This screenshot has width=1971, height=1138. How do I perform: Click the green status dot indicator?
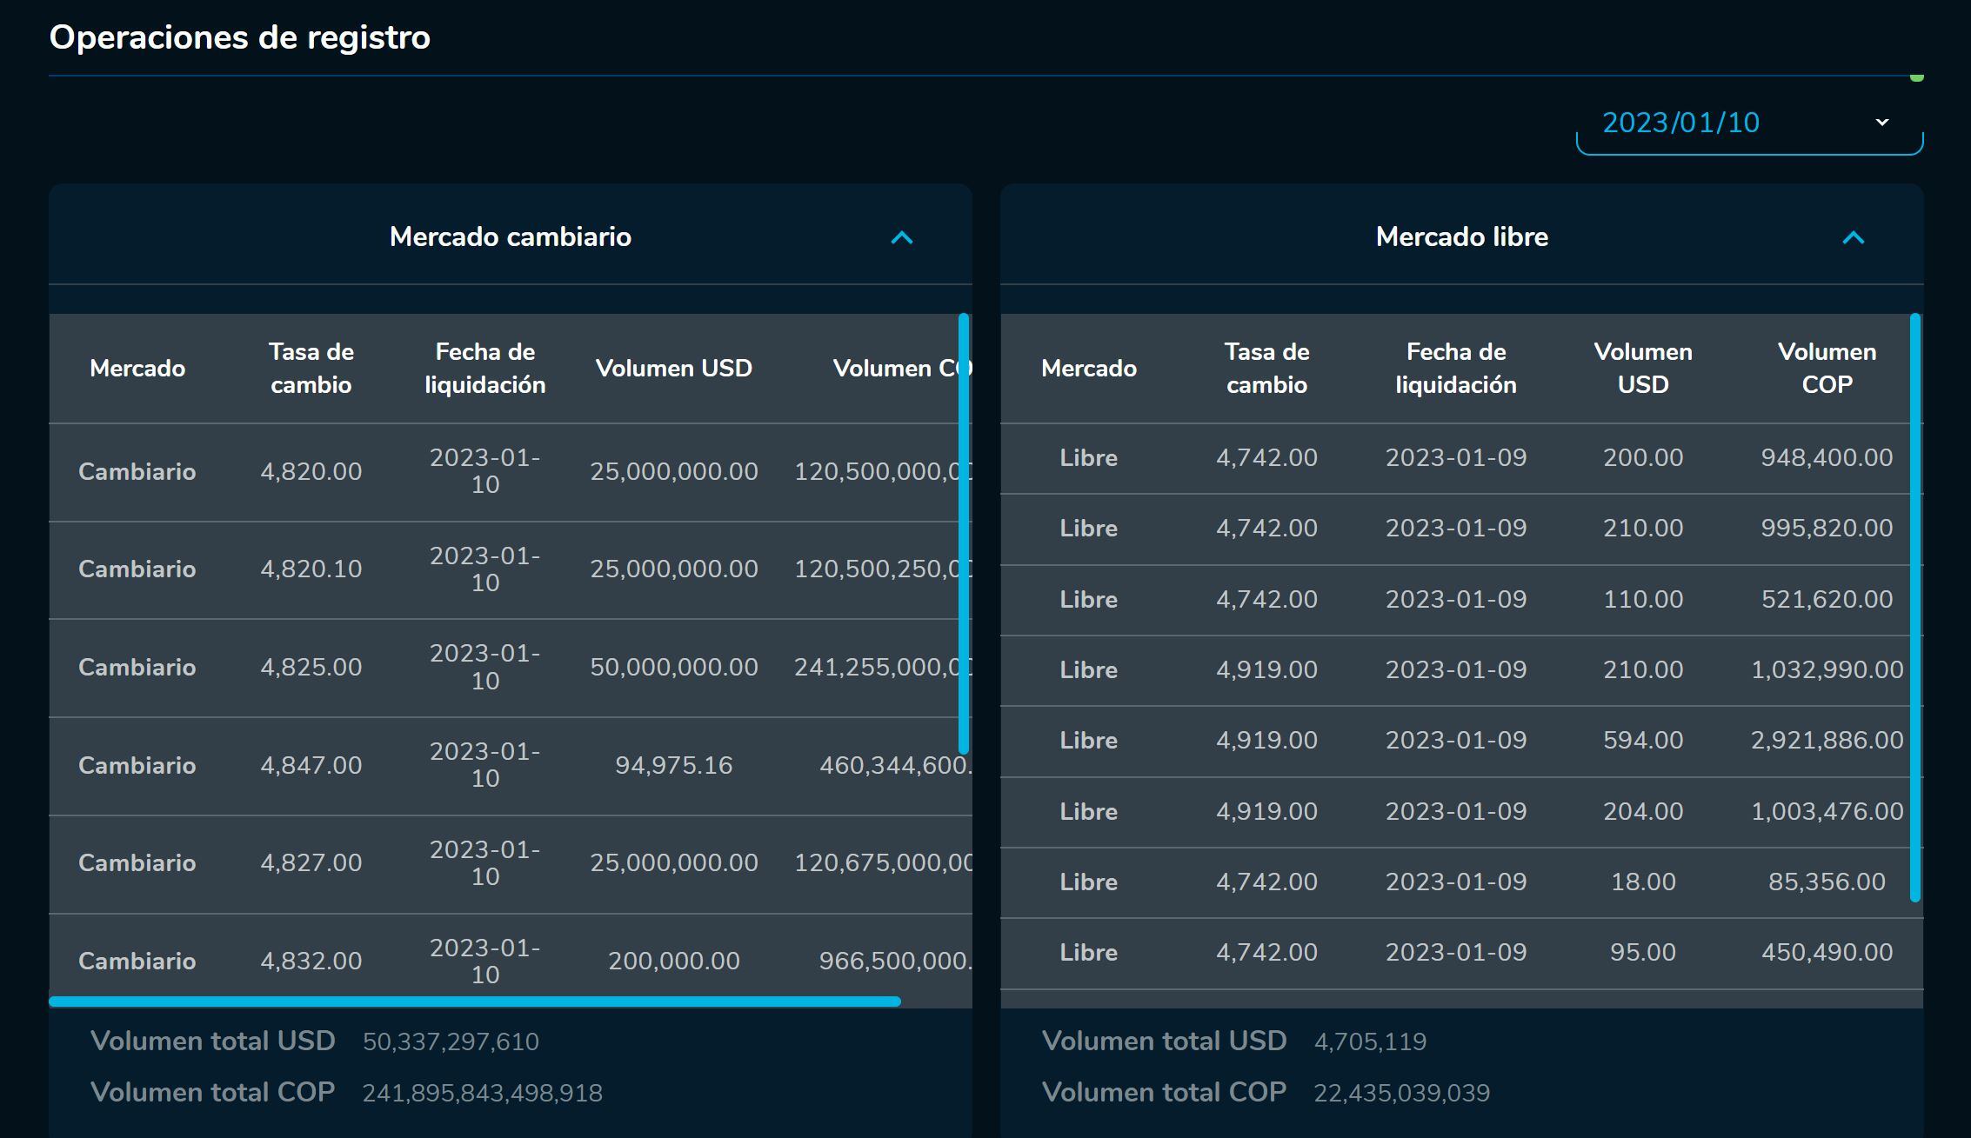pyautogui.click(x=1916, y=77)
